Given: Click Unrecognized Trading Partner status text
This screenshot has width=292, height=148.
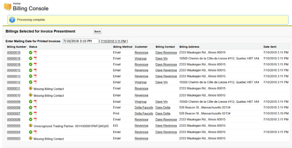Looking at the screenshot, I should (71, 126).
